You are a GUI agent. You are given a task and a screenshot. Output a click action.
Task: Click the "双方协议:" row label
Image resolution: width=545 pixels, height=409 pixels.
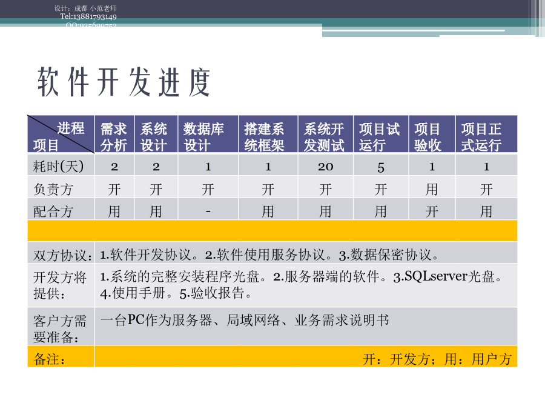click(x=63, y=255)
